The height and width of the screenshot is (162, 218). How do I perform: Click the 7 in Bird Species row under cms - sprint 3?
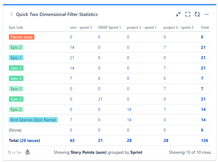coord(71,120)
